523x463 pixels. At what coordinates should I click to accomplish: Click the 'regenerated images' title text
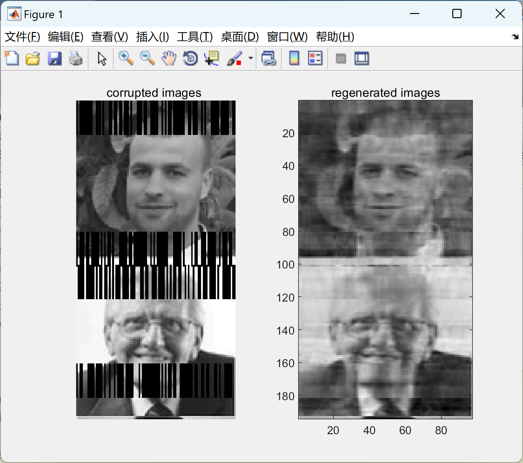point(386,93)
